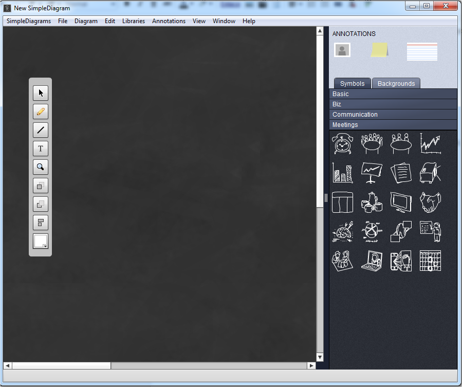
Task: Pick the laptop video call symbol
Action: [x=372, y=261]
